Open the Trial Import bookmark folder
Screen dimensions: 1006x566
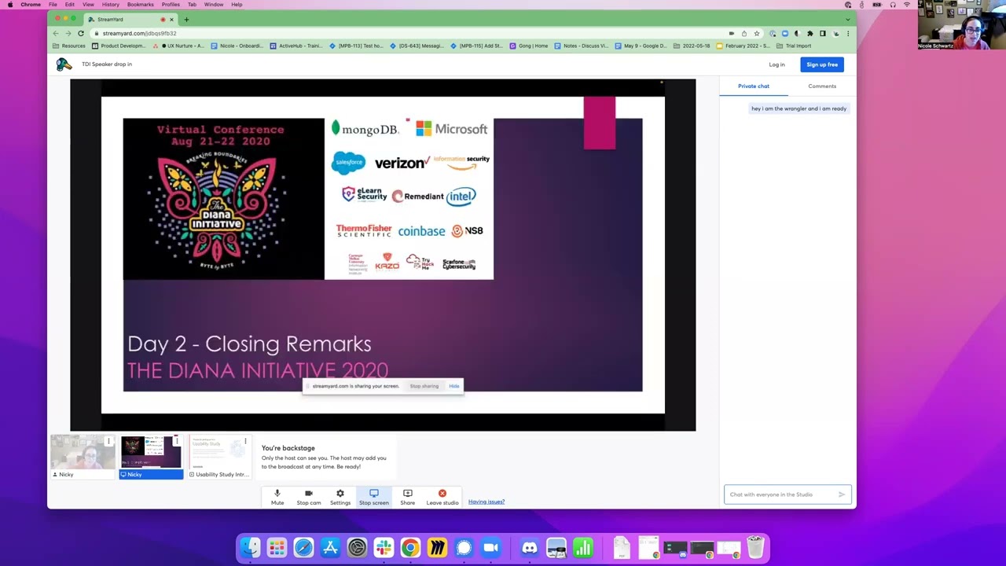(794, 46)
